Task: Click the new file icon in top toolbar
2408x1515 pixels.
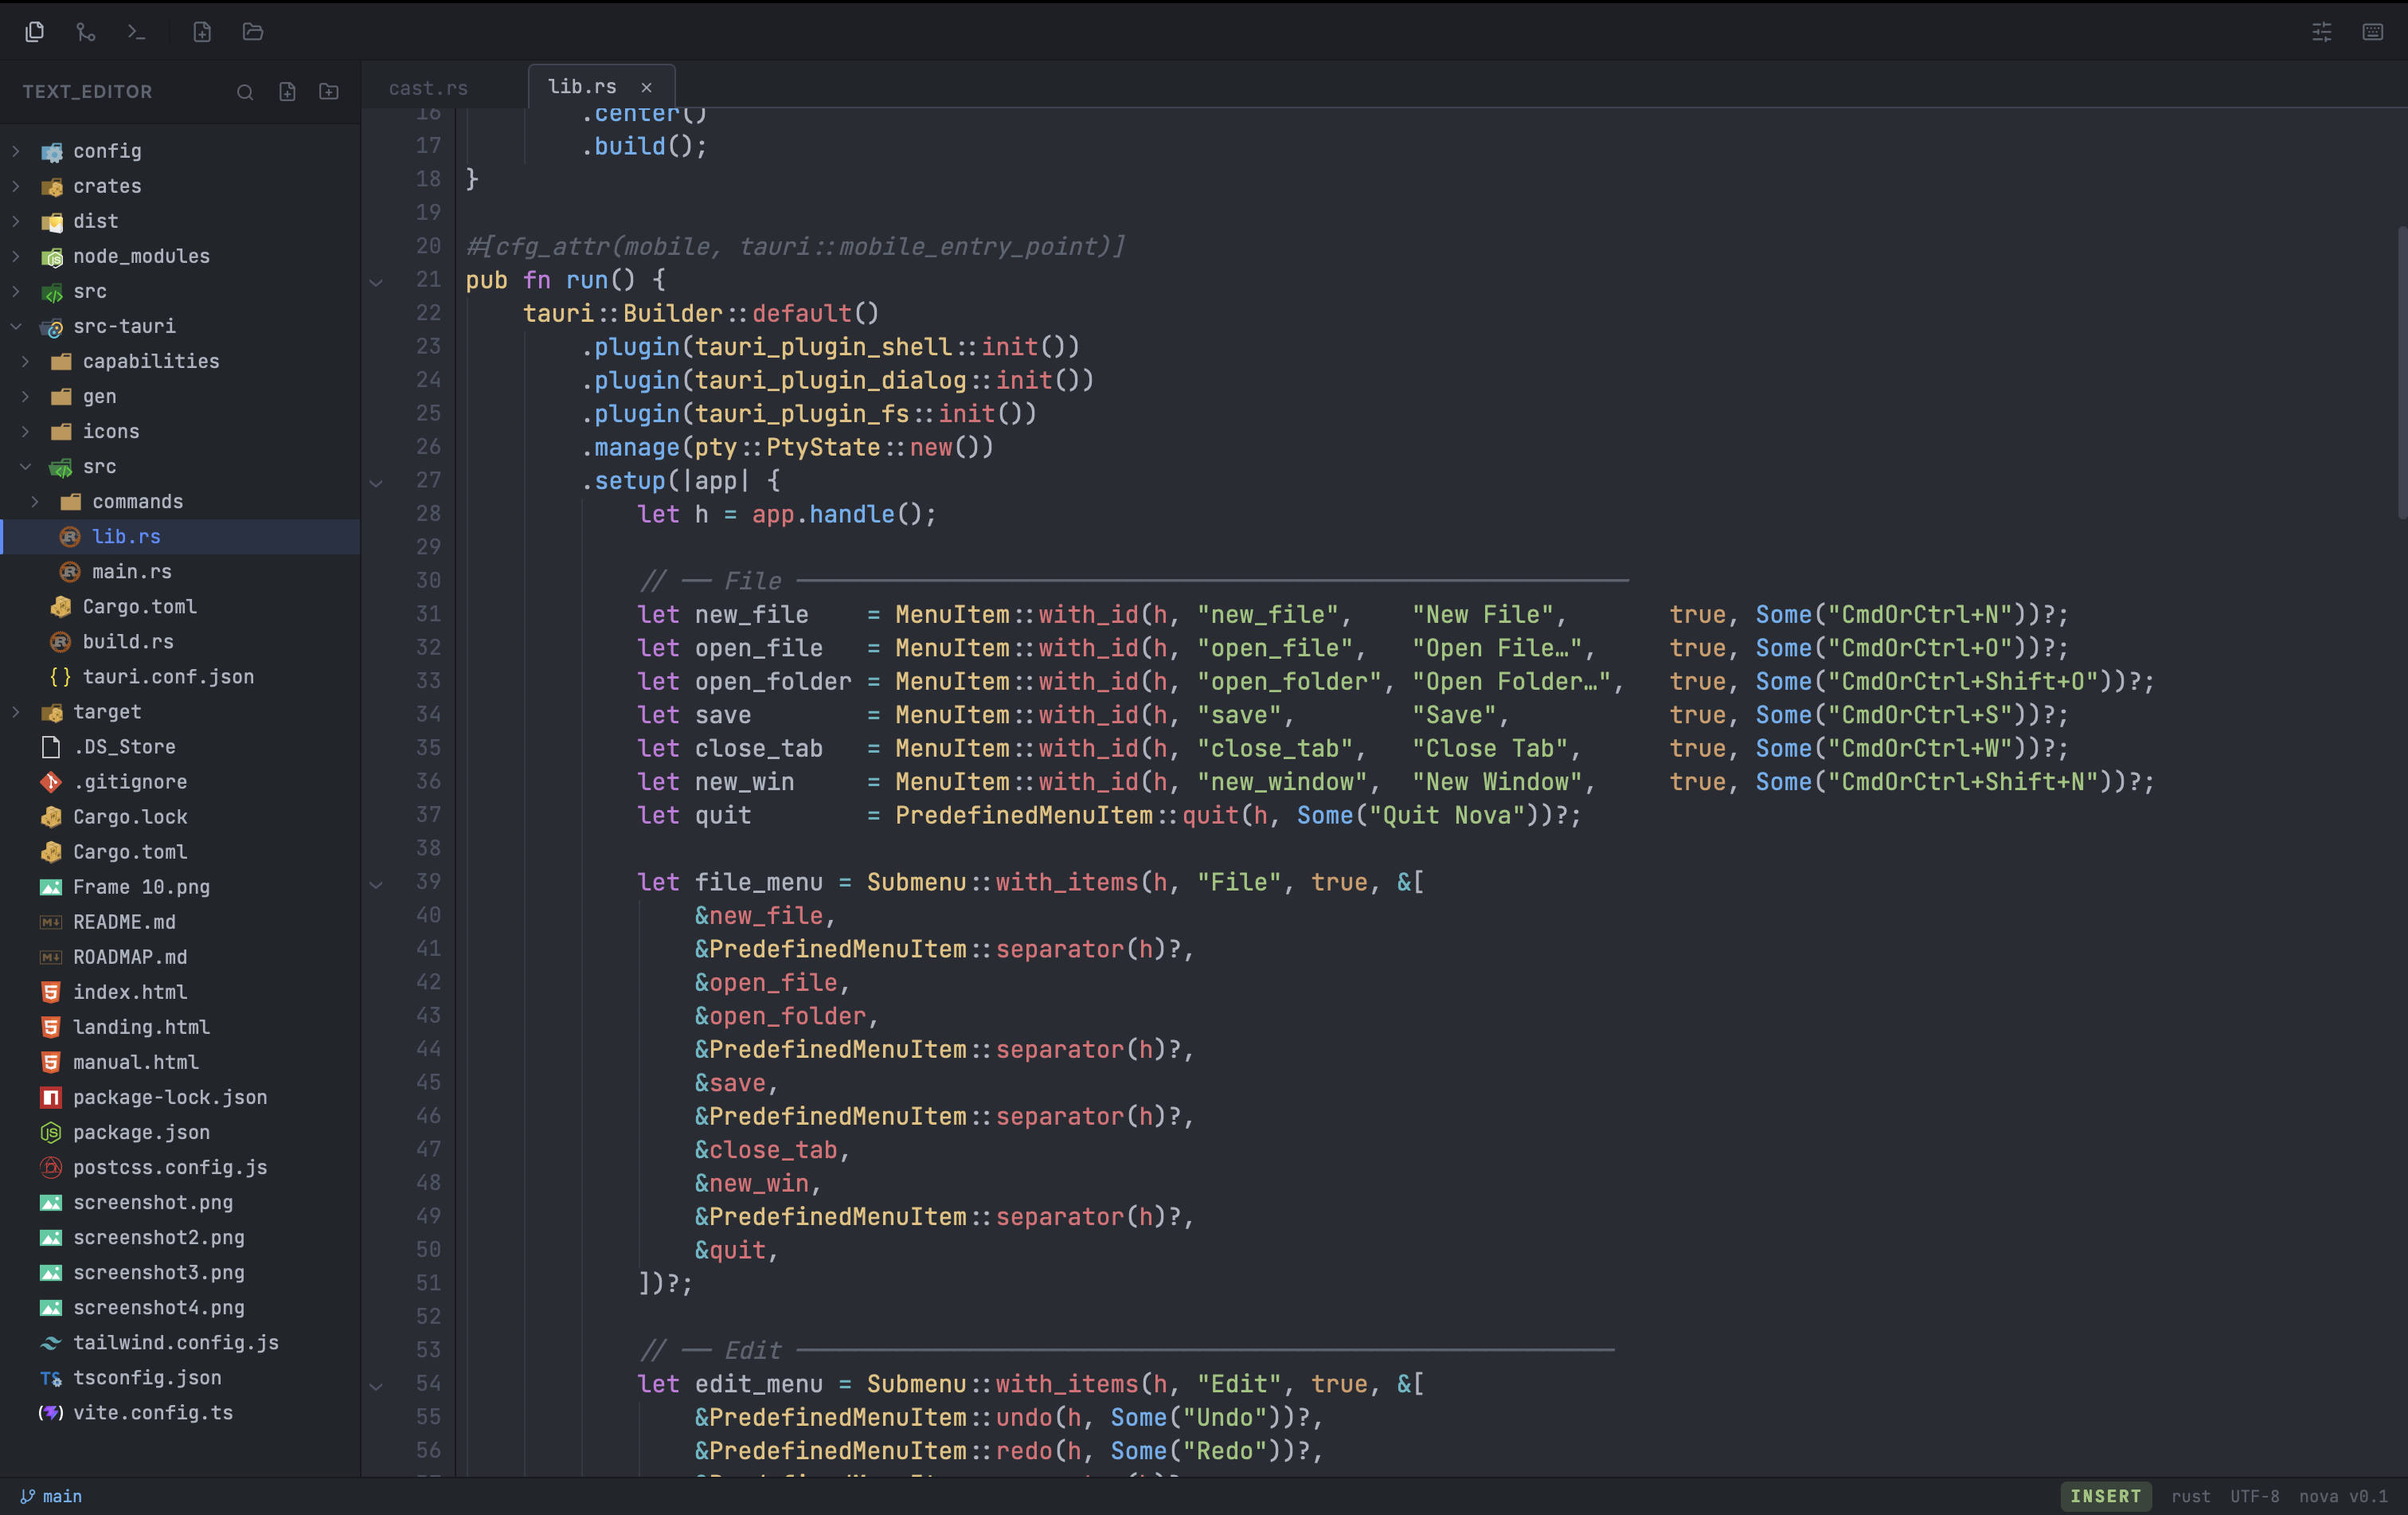Action: [202, 32]
